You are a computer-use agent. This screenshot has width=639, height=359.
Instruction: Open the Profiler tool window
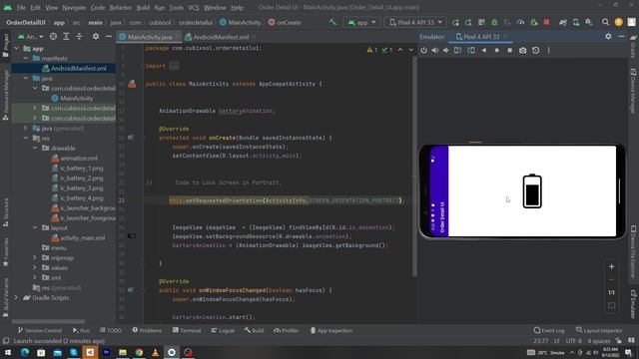(x=287, y=330)
